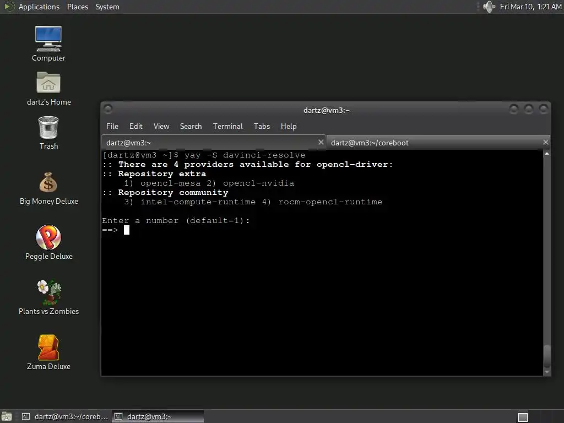Click the show desktop icon in bottom panel
This screenshot has height=423, width=564.
pos(7,416)
